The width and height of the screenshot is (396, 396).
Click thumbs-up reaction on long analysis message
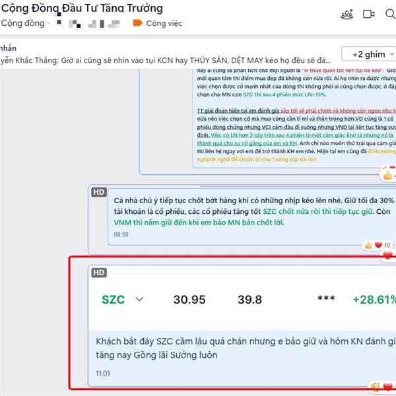[387, 175]
